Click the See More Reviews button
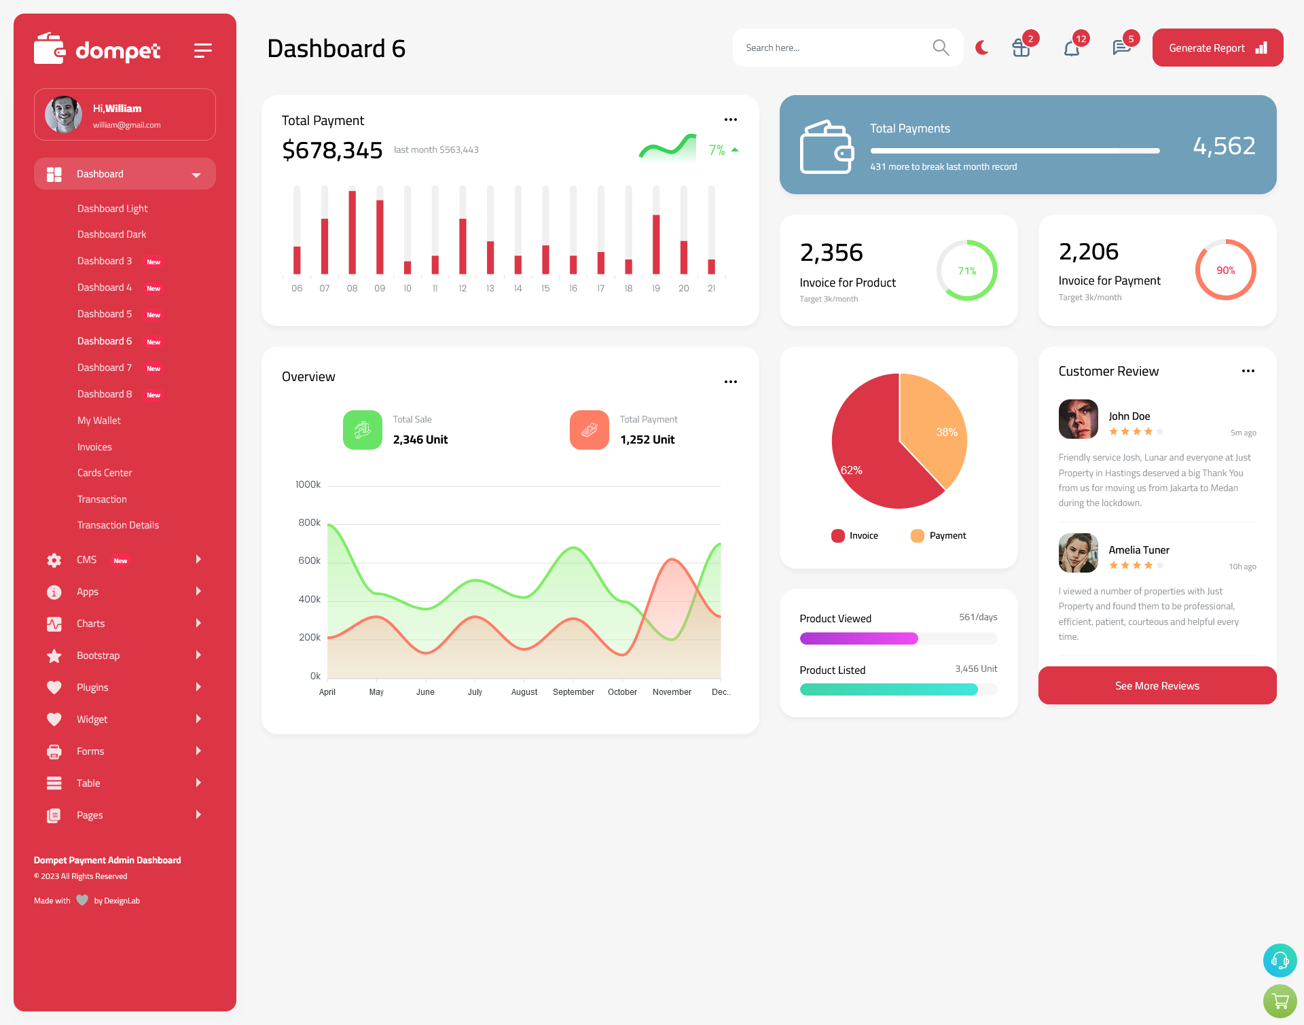 pos(1157,685)
